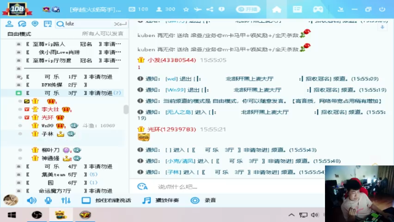Open the Windows Start button
The width and height of the screenshot is (394, 222).
tap(12, 215)
